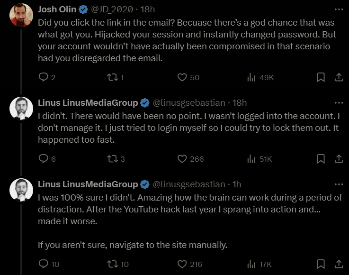Like Josh Olin's tweet with 50 likes
Image resolution: width=349 pixels, height=275 pixels.
(x=182, y=77)
